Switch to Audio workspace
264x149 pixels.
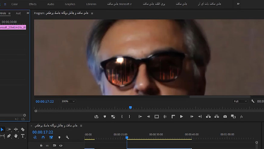pyautogui.click(x=51, y=4)
